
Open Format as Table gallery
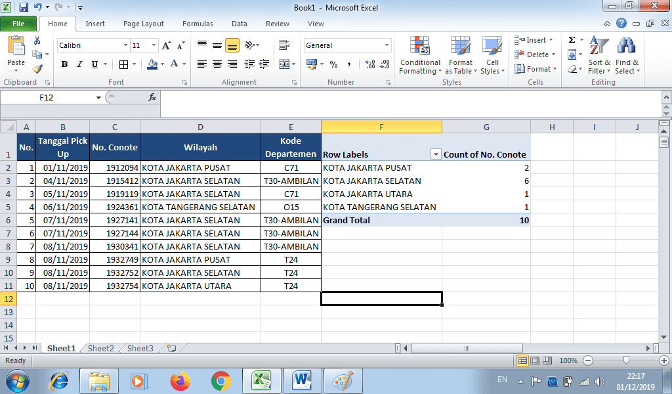[x=461, y=55]
